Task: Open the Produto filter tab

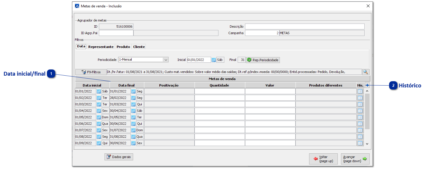Action: click(x=123, y=47)
